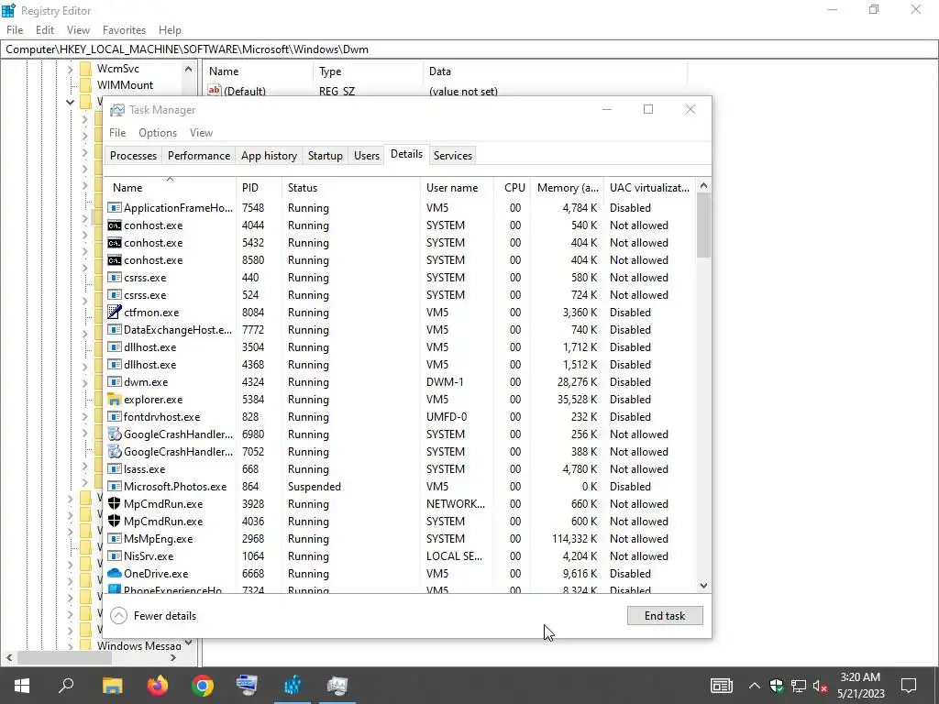Click the OneDrive.exe cloud icon
Viewport: 939px width, 704px height.
pos(114,574)
